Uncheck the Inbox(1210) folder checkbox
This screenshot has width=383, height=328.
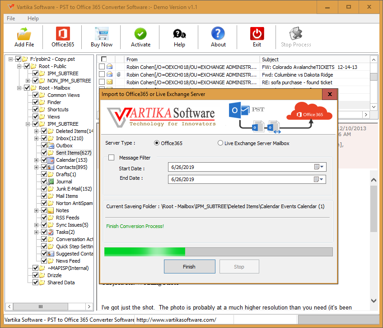[44, 138]
